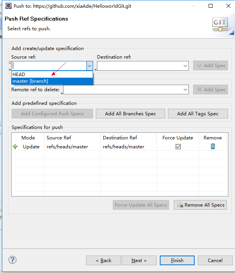
Task: Cancel the push dialog
Action: pos(215,261)
